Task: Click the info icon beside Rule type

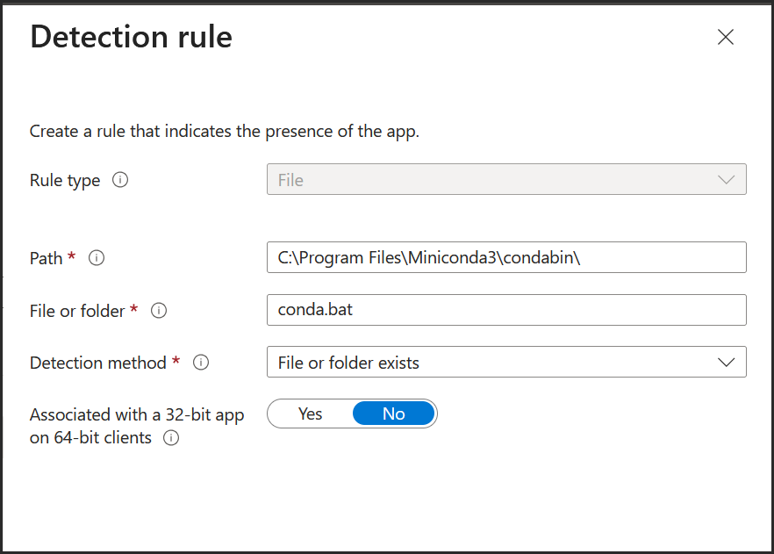Action: click(x=121, y=180)
